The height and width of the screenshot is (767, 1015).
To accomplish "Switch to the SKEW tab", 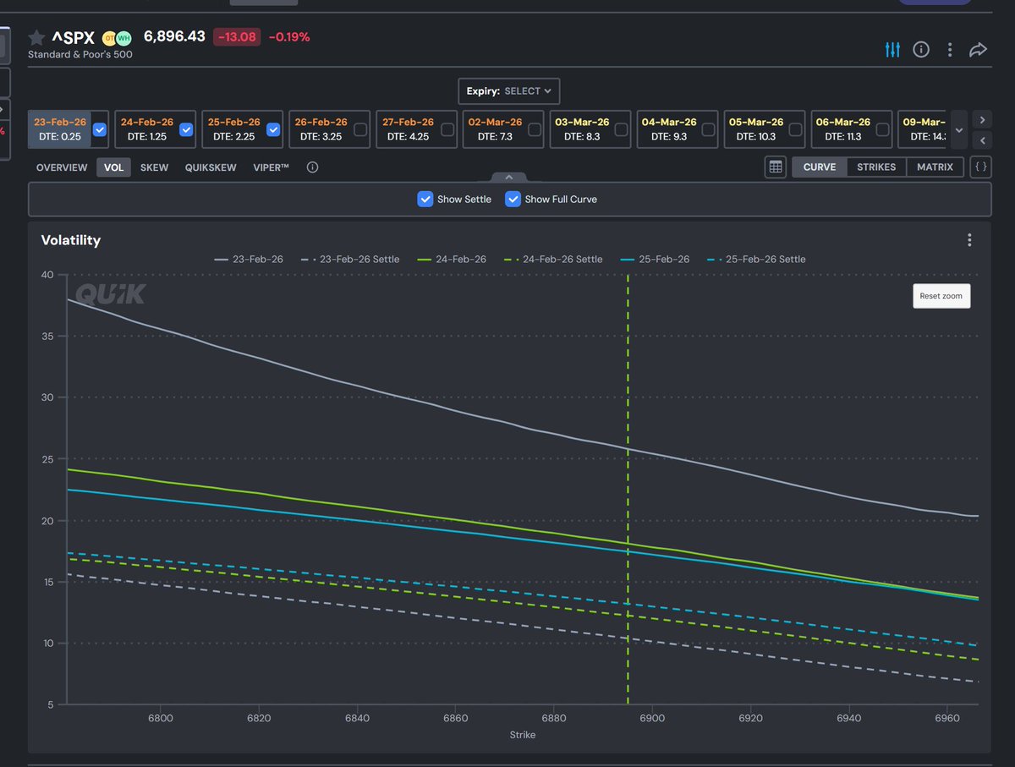I will 155,167.
